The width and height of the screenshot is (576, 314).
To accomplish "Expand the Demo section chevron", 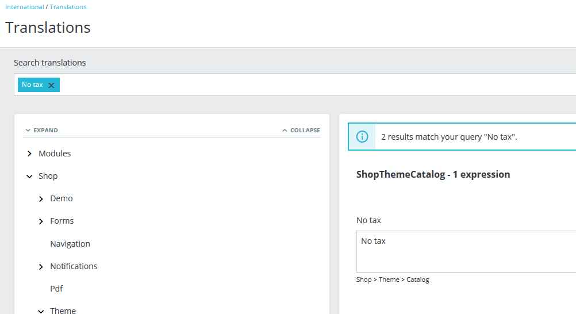I will tap(41, 199).
